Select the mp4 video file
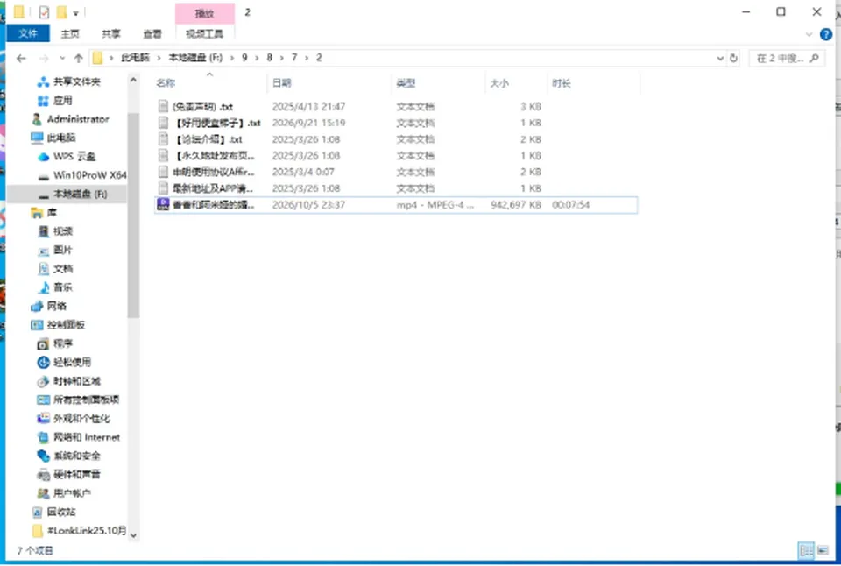The height and width of the screenshot is (566, 841). (396, 204)
